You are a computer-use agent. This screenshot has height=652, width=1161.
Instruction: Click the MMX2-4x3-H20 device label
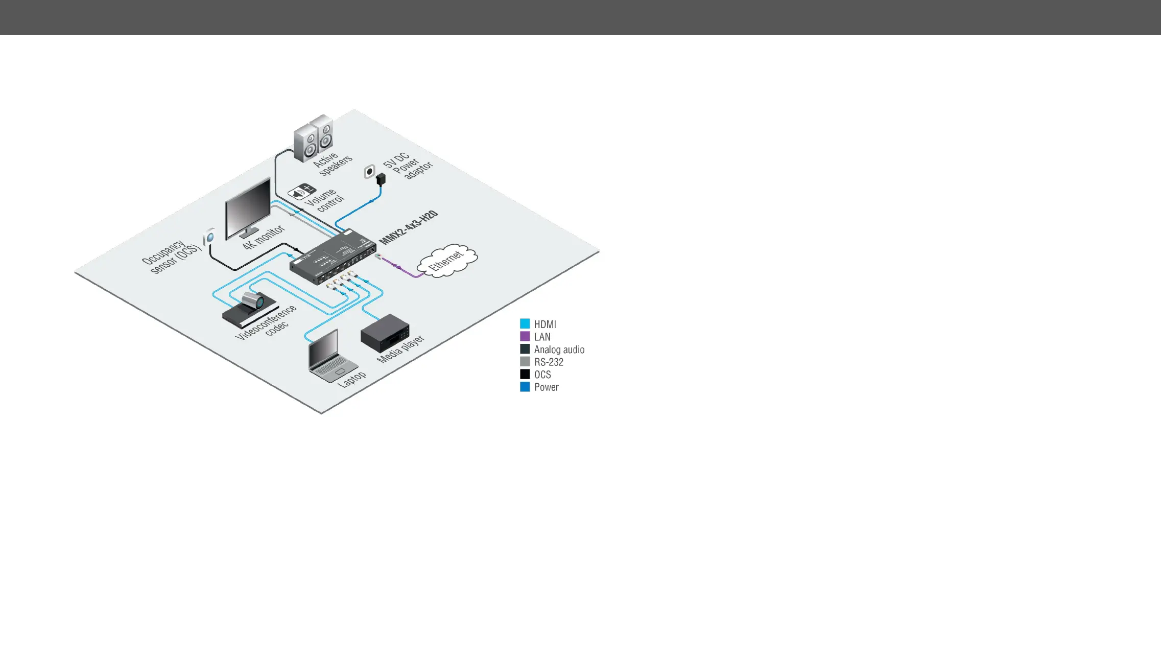coord(409,227)
